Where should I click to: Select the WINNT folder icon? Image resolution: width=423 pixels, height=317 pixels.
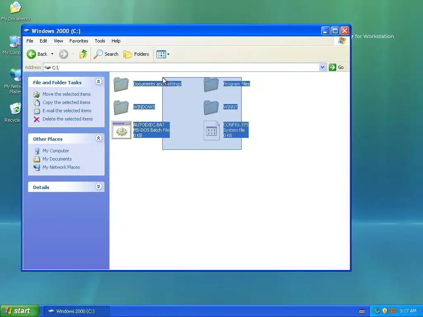click(x=211, y=107)
